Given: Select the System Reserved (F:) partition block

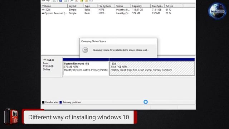Looking at the screenshot, I should tap(86, 67).
